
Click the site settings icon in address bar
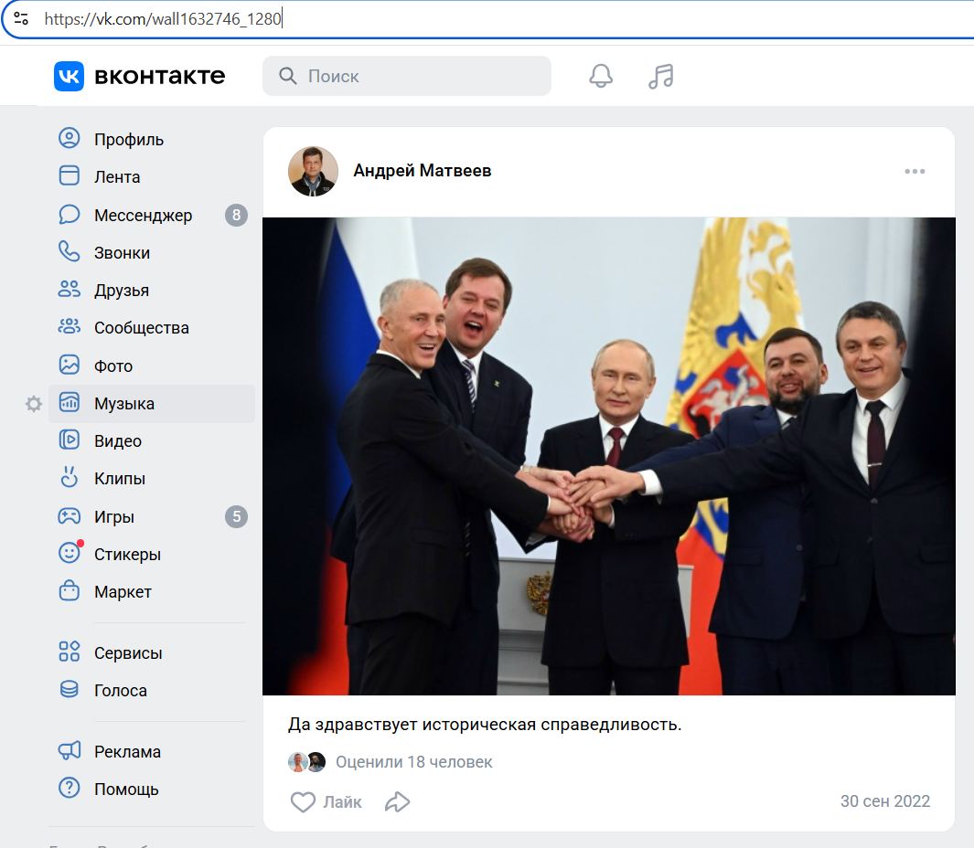pyautogui.click(x=21, y=18)
